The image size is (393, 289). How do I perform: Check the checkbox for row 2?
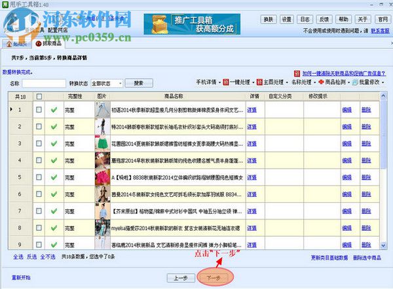pyautogui.click(x=39, y=126)
